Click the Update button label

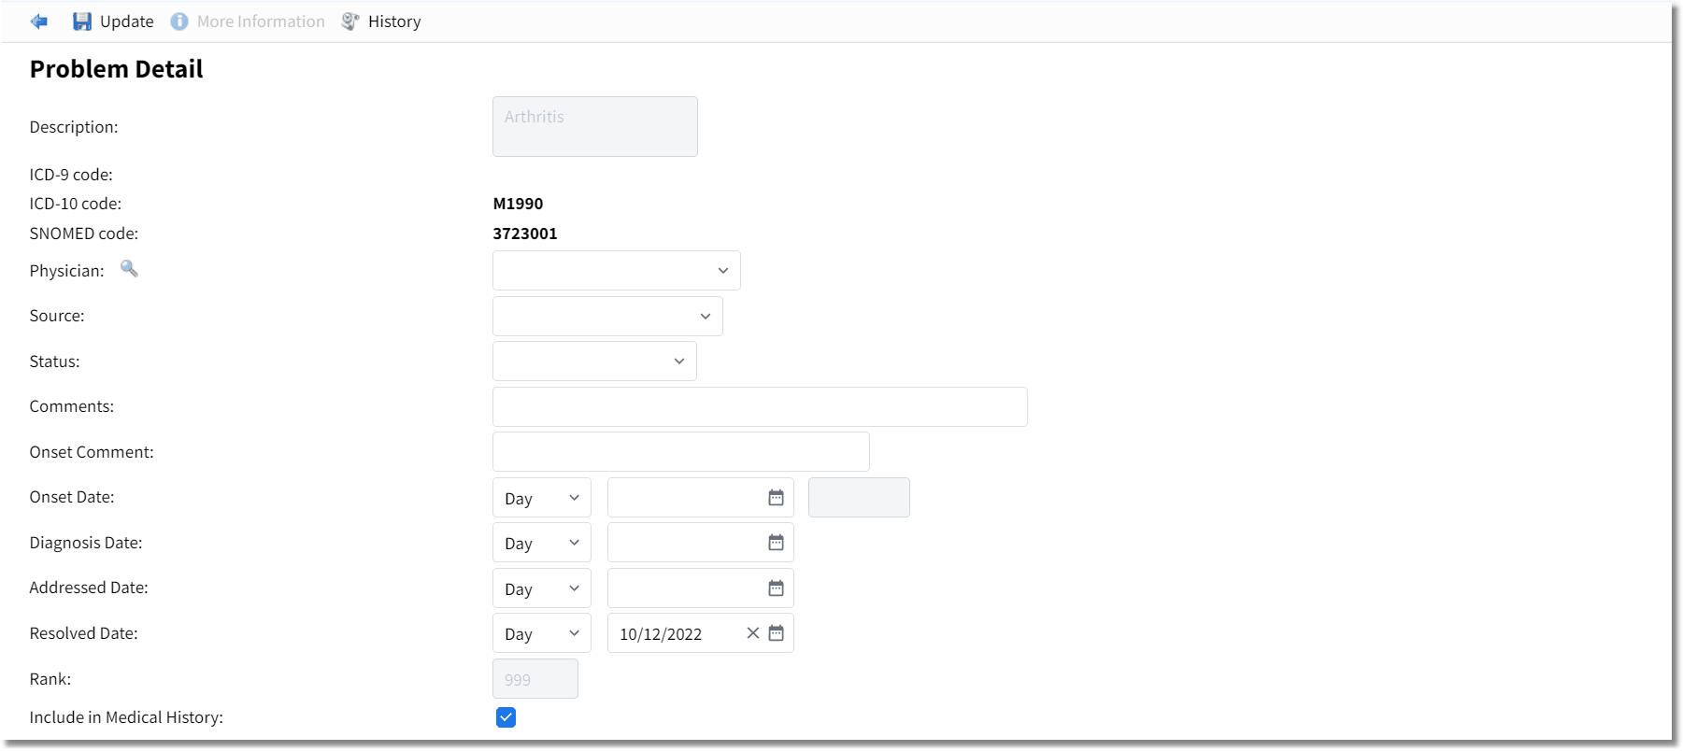[127, 21]
